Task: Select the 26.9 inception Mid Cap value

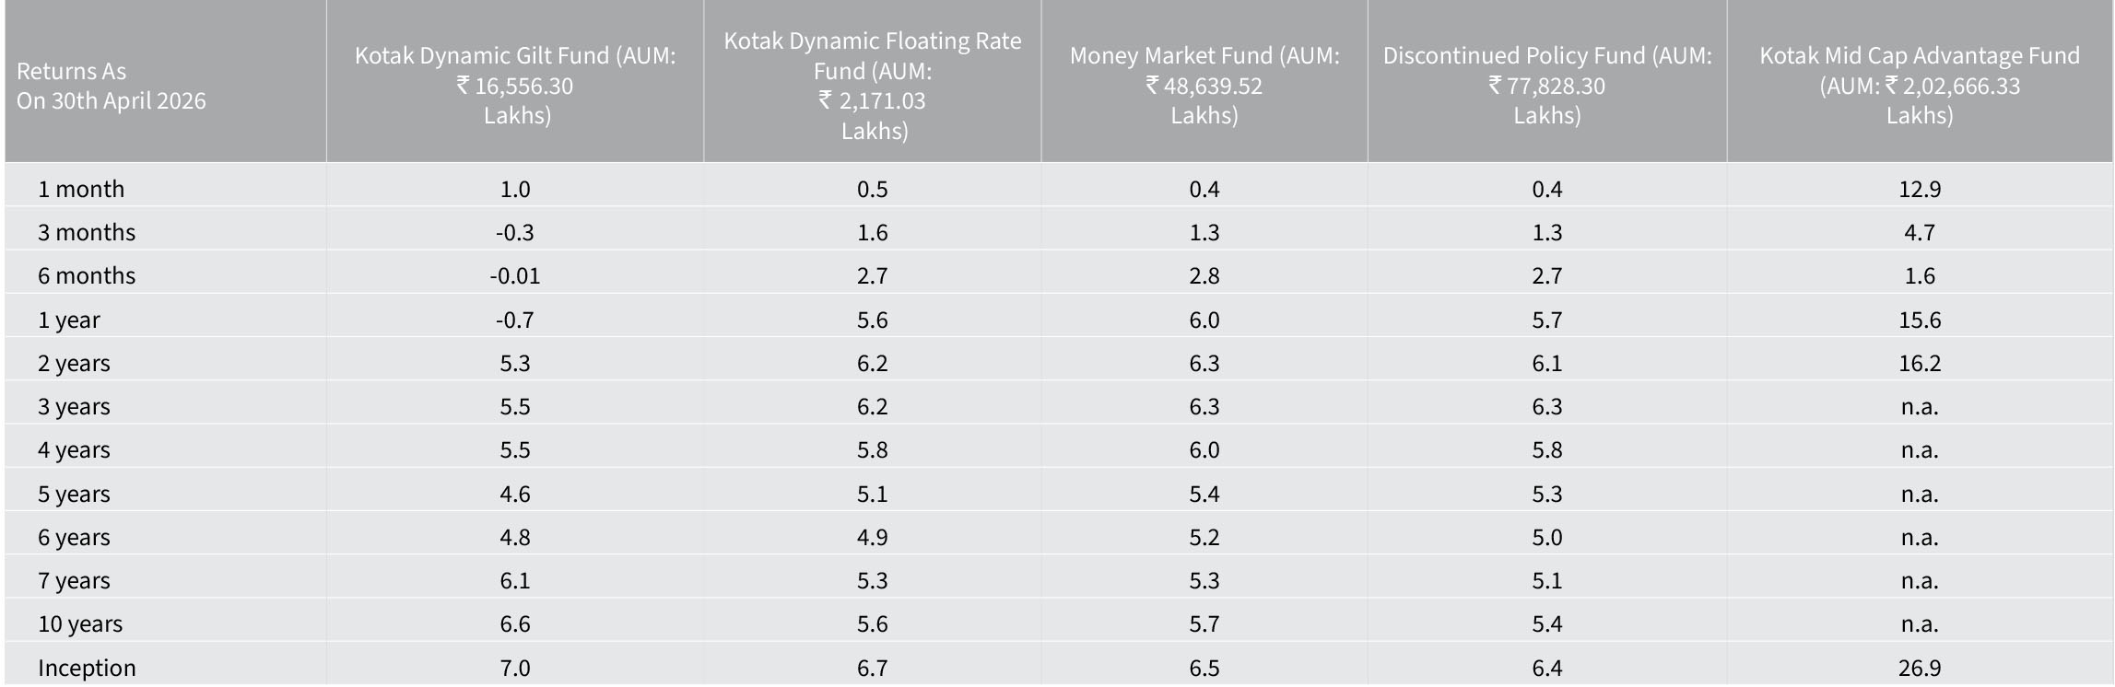Action: pos(1920,668)
